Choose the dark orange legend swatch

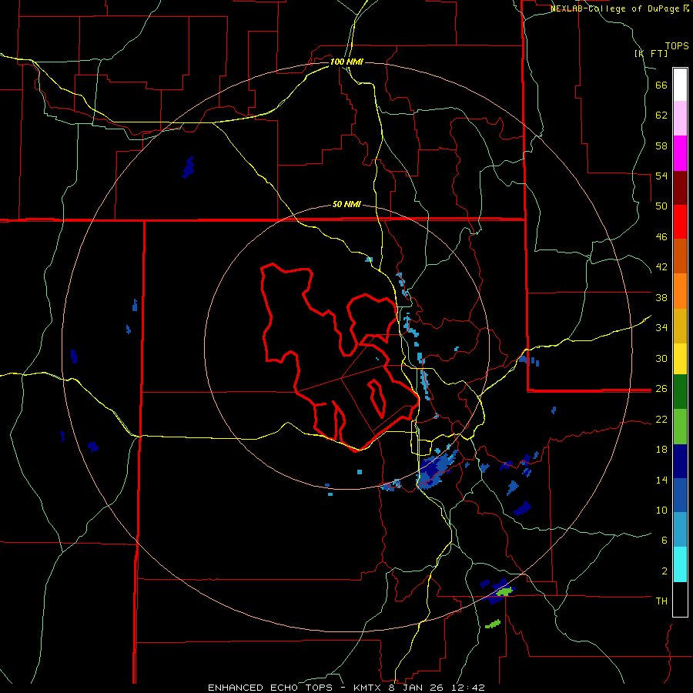pos(680,256)
